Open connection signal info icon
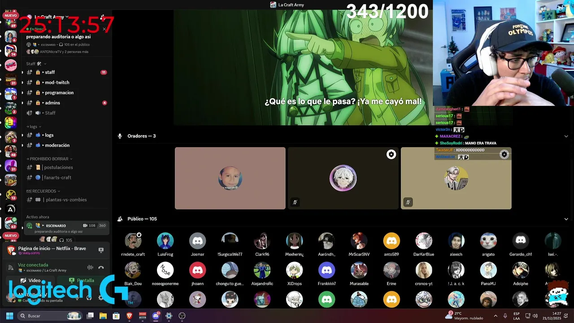Image resolution: width=574 pixels, height=323 pixels. click(11, 267)
